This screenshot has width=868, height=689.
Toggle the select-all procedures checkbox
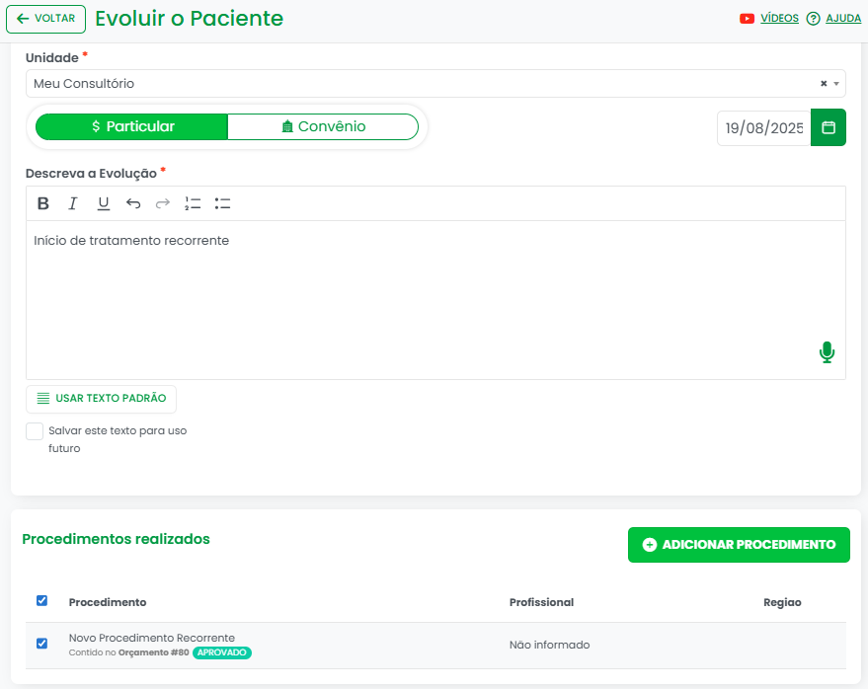pyautogui.click(x=41, y=601)
